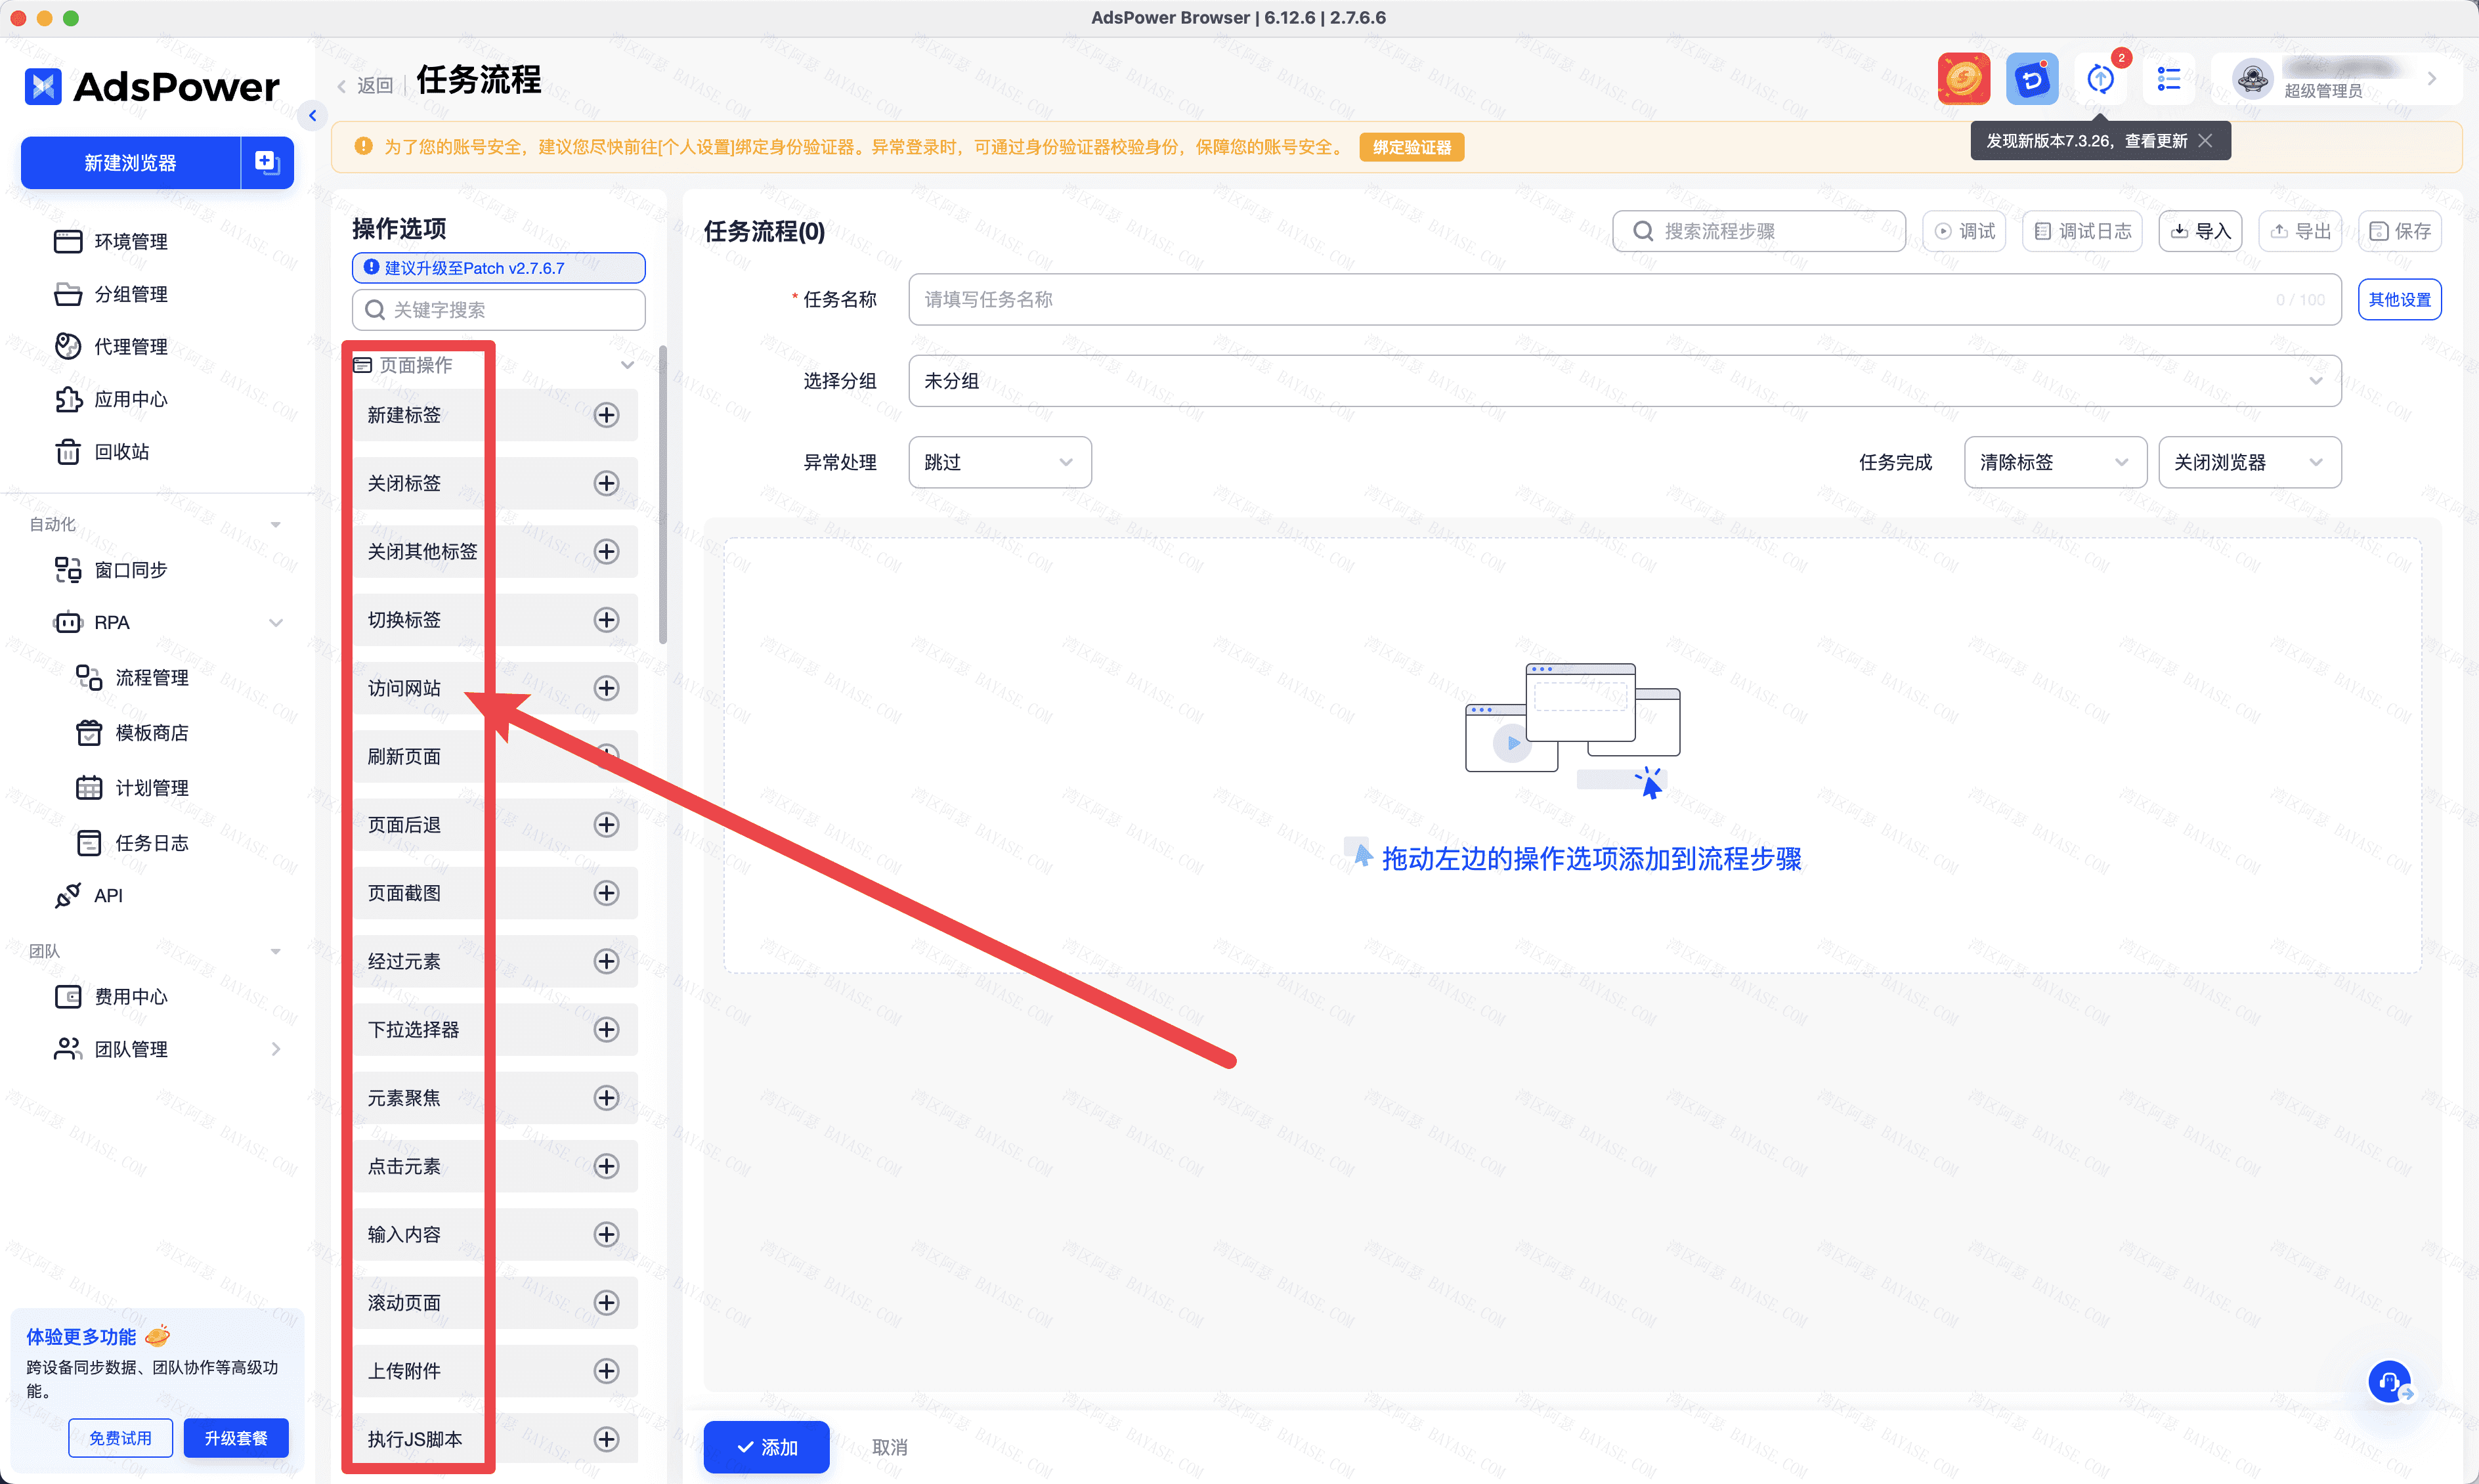This screenshot has height=1484, width=2479.
Task: Add 页面后退 via its plus icon
Action: pyautogui.click(x=606, y=824)
